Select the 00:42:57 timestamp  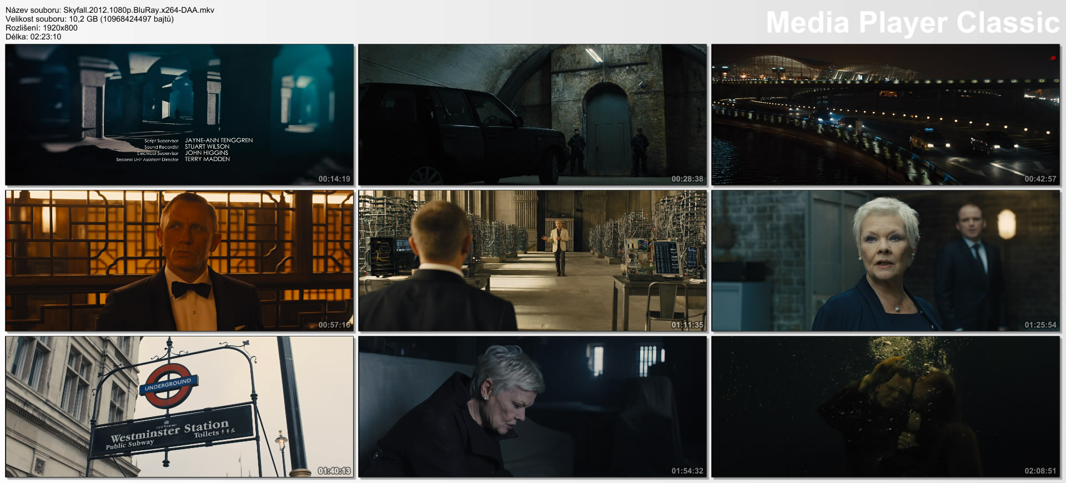coord(1040,179)
